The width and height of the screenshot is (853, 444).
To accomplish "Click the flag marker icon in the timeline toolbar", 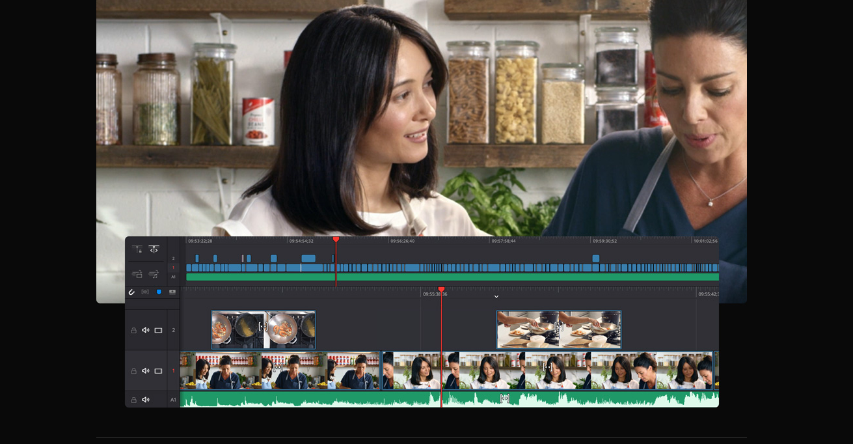I will 145,292.
